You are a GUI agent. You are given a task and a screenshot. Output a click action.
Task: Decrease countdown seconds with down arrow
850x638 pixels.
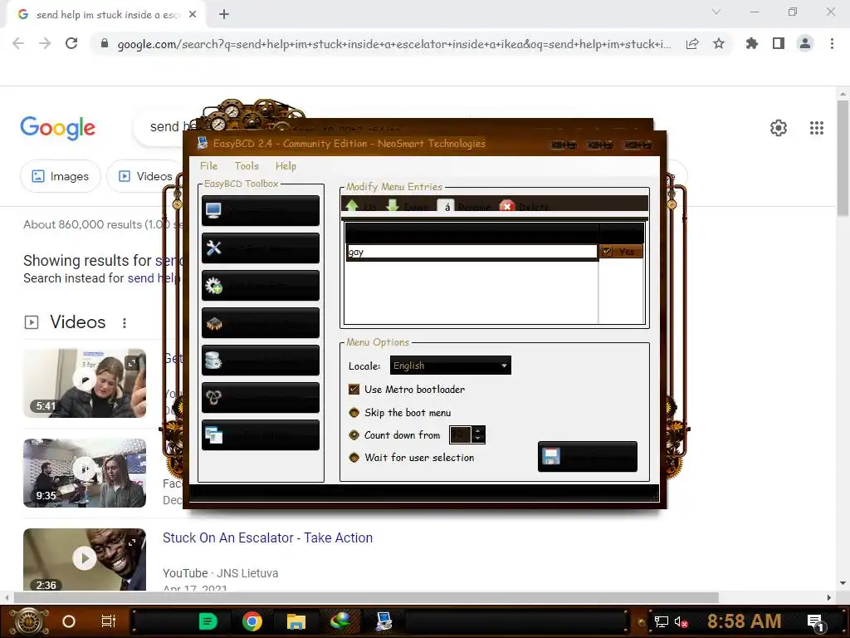point(477,439)
